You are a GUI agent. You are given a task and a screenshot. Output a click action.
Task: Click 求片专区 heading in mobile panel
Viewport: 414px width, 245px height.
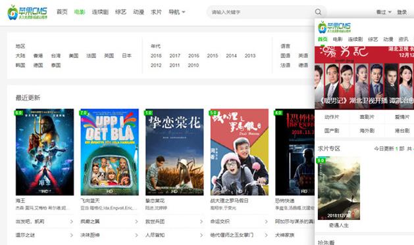pyautogui.click(x=328, y=148)
